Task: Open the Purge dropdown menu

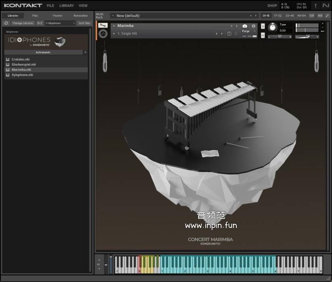Action: coord(248,31)
